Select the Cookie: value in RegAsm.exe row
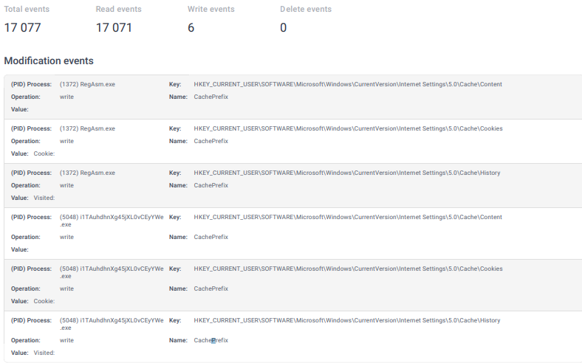Screen dimensions: 582x363 44,153
